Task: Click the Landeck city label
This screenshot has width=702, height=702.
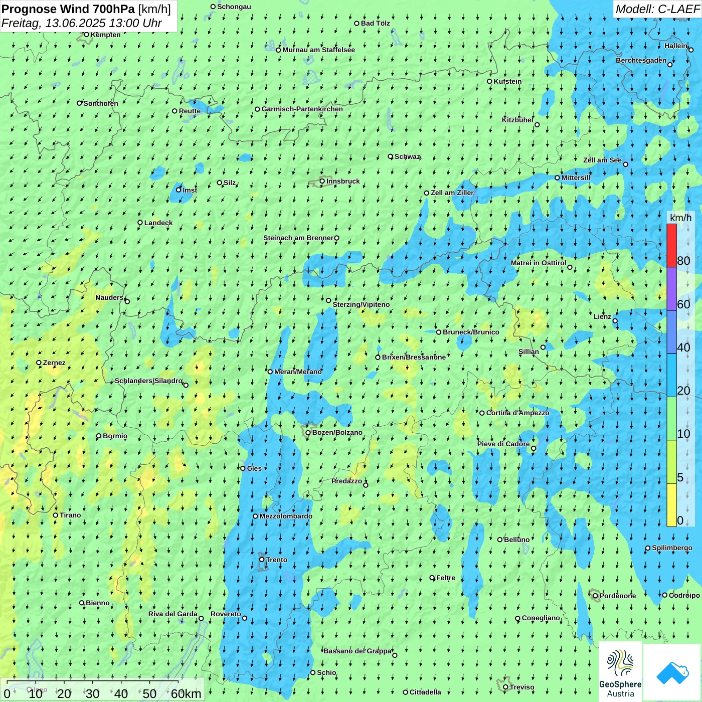Action: pos(158,223)
